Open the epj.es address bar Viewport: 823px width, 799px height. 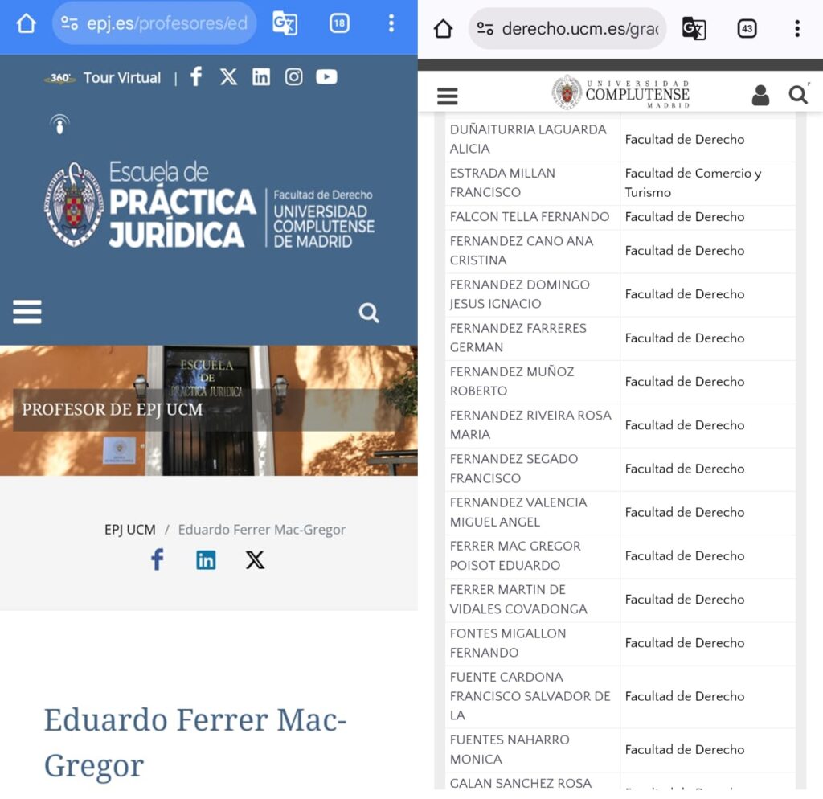154,23
